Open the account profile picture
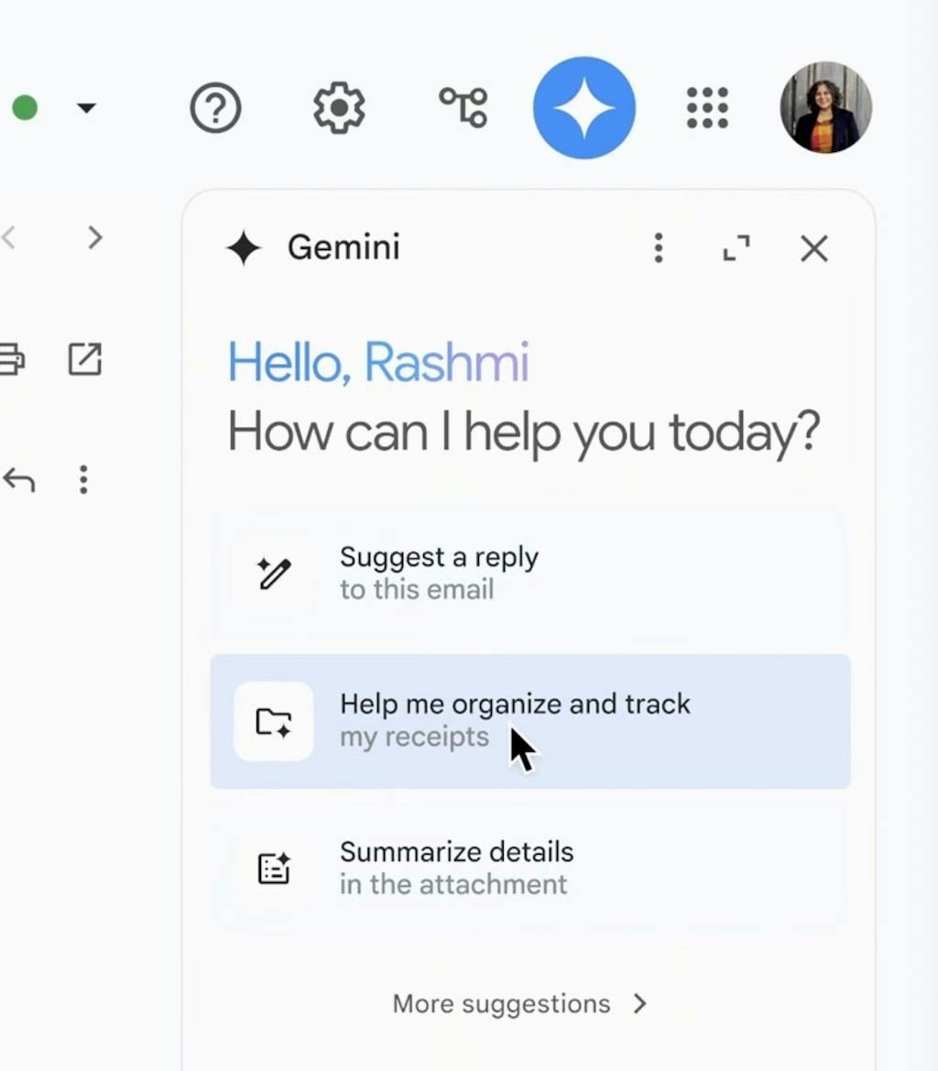Viewport: 938px width, 1071px height. click(826, 108)
